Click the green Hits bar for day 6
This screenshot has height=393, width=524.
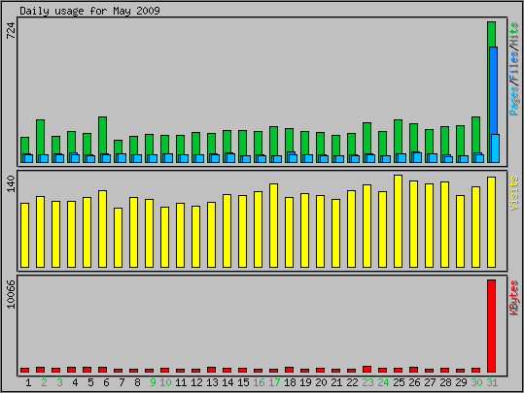pos(103,135)
